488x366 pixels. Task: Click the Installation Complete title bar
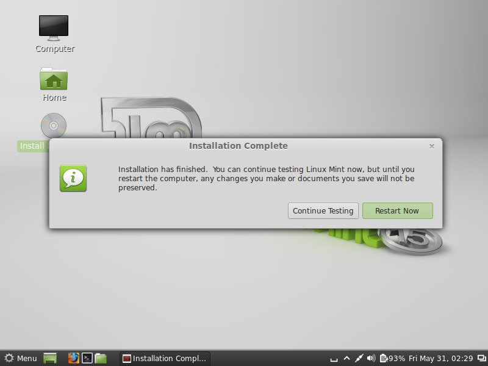(238, 146)
